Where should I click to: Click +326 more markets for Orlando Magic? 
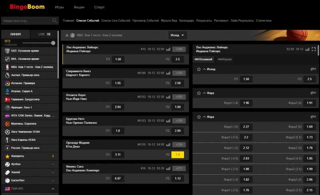pos(179,144)
